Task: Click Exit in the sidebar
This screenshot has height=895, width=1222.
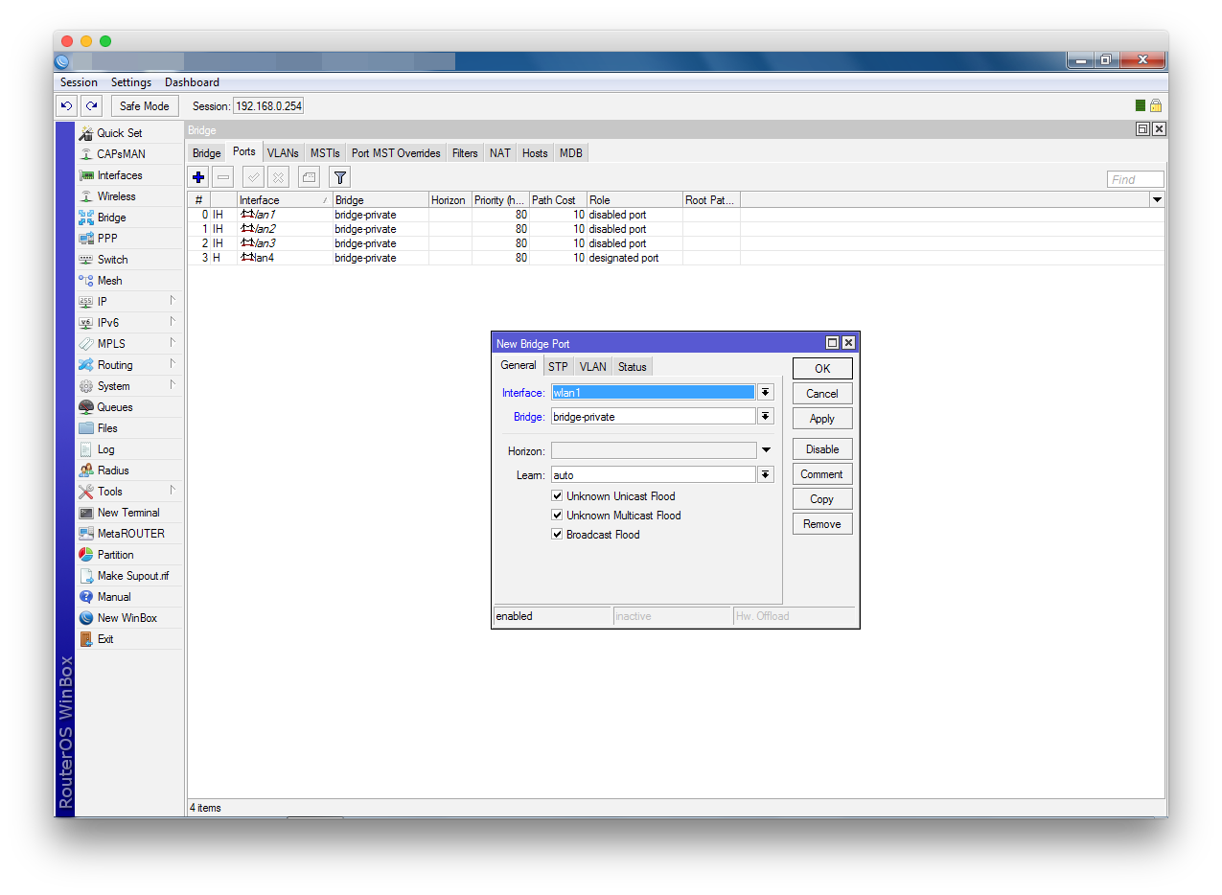Action: tap(105, 639)
